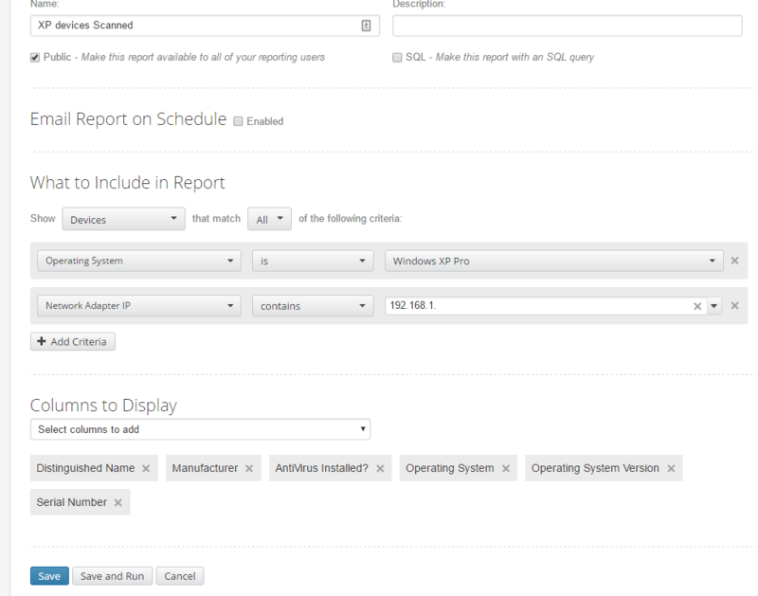Uncheck the Public report checkbox
The width and height of the screenshot is (758, 596).
(32, 57)
